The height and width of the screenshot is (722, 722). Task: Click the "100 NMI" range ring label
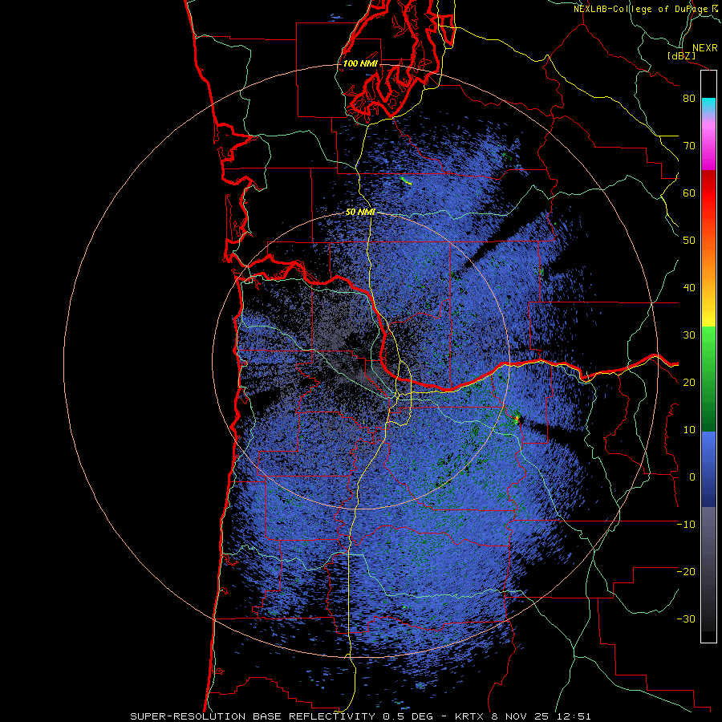tap(360, 63)
